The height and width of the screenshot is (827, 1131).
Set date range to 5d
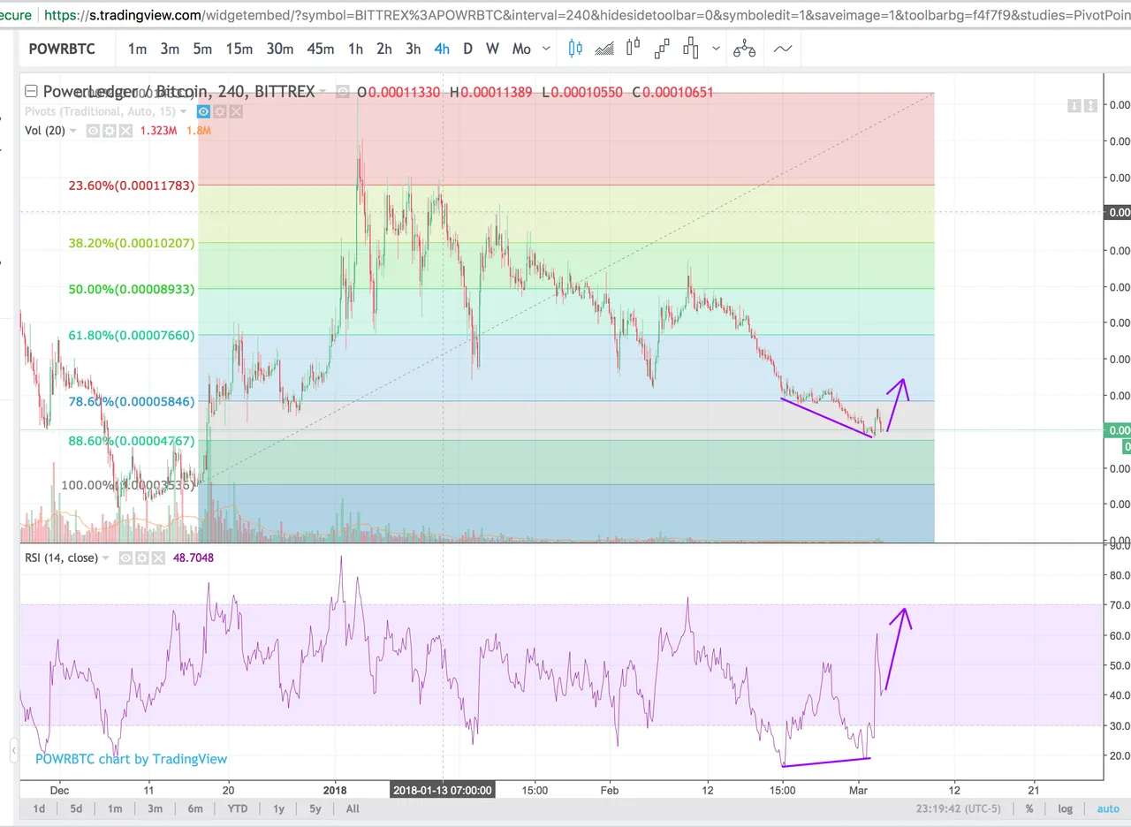[x=77, y=808]
